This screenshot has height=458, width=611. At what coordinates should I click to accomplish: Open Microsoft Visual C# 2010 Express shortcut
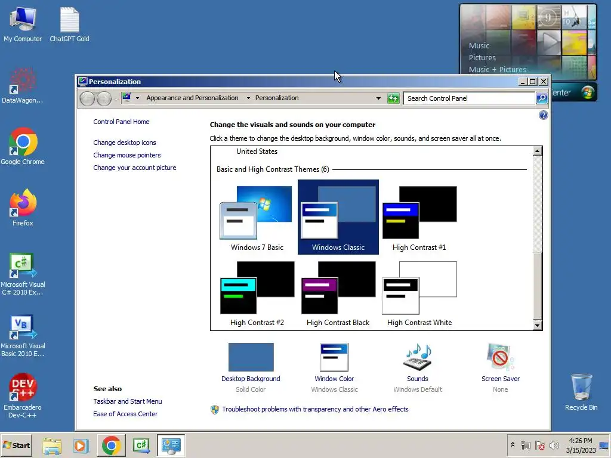(x=23, y=274)
